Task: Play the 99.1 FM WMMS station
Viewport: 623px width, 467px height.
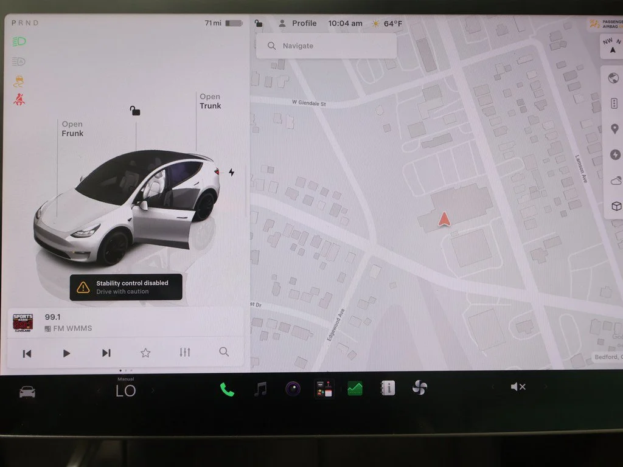Action: pos(66,353)
